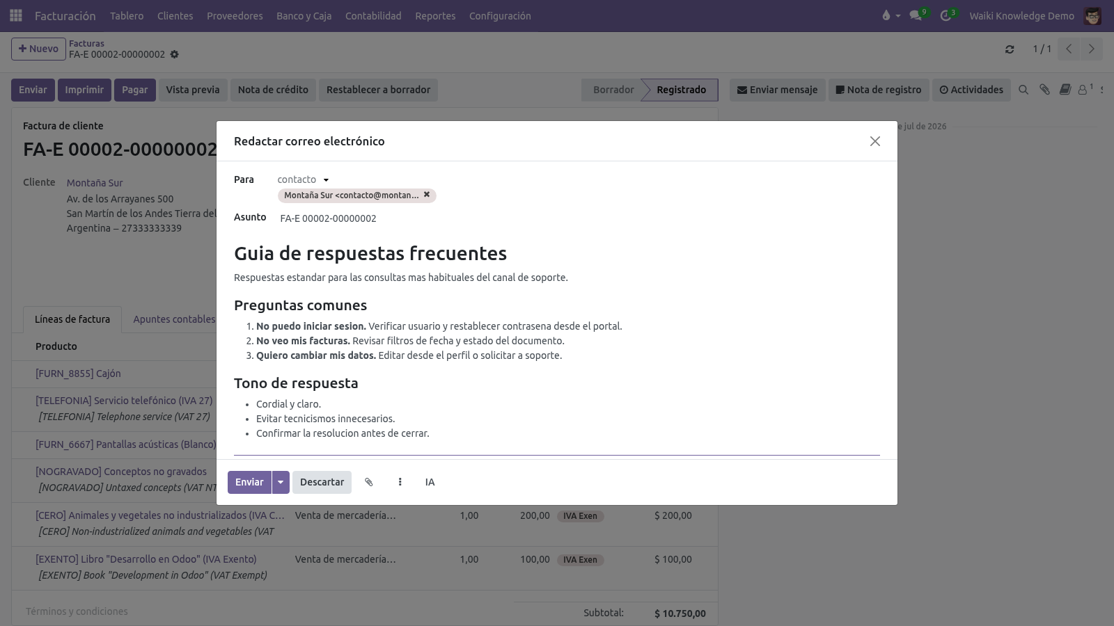Open the Reportes menu

pyautogui.click(x=435, y=15)
